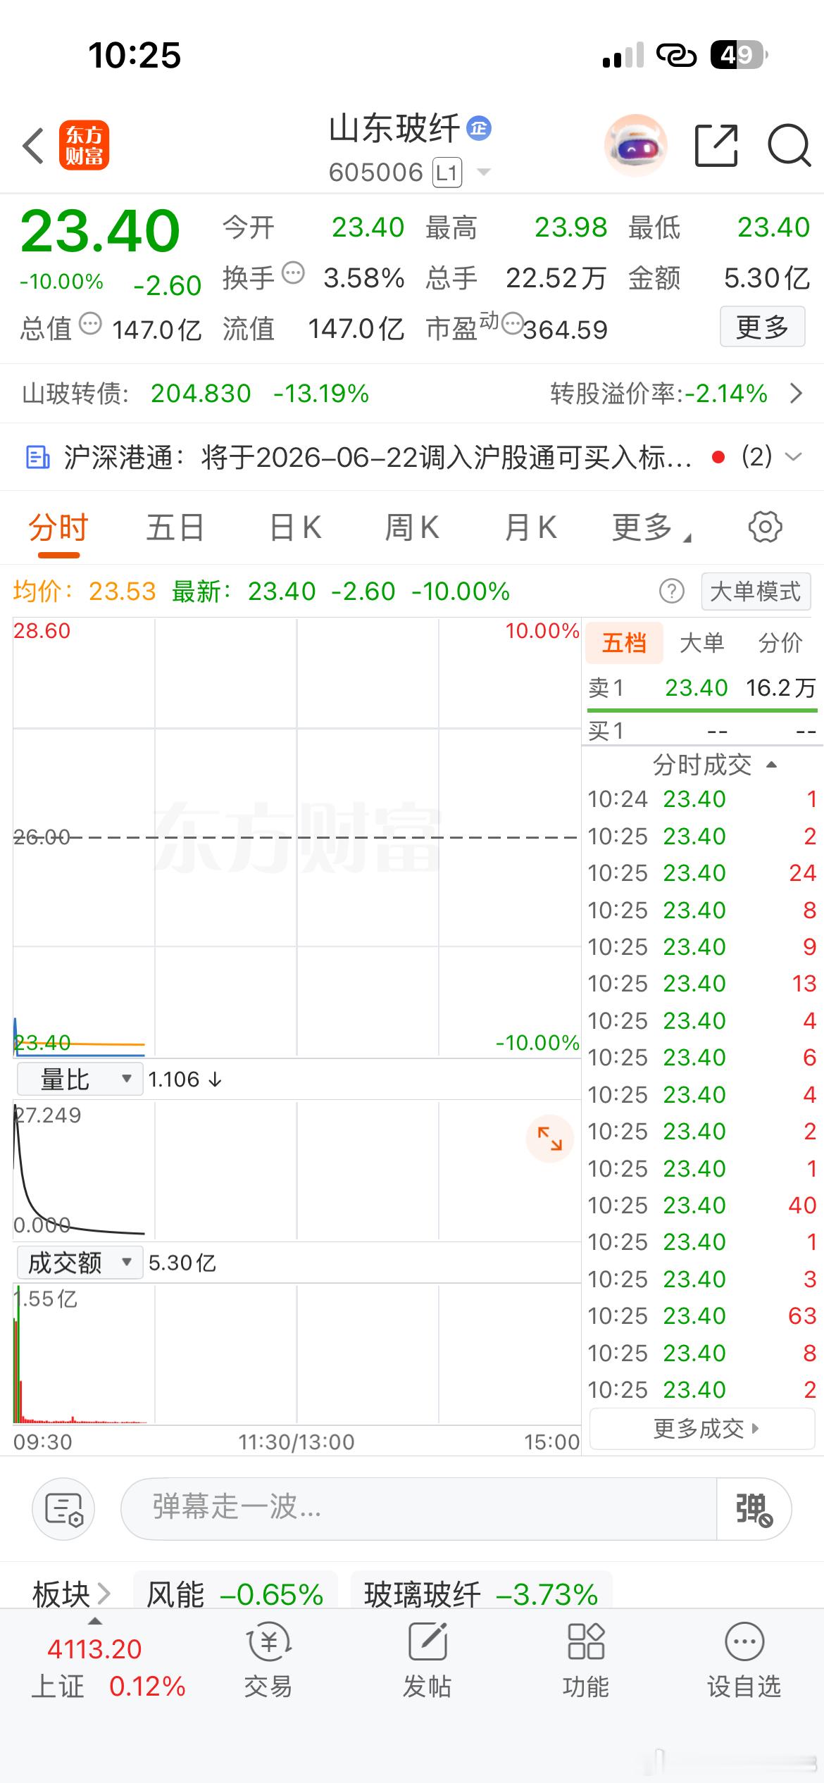824x1783 pixels.
Task: Tap the 买1 order row
Action: (701, 731)
